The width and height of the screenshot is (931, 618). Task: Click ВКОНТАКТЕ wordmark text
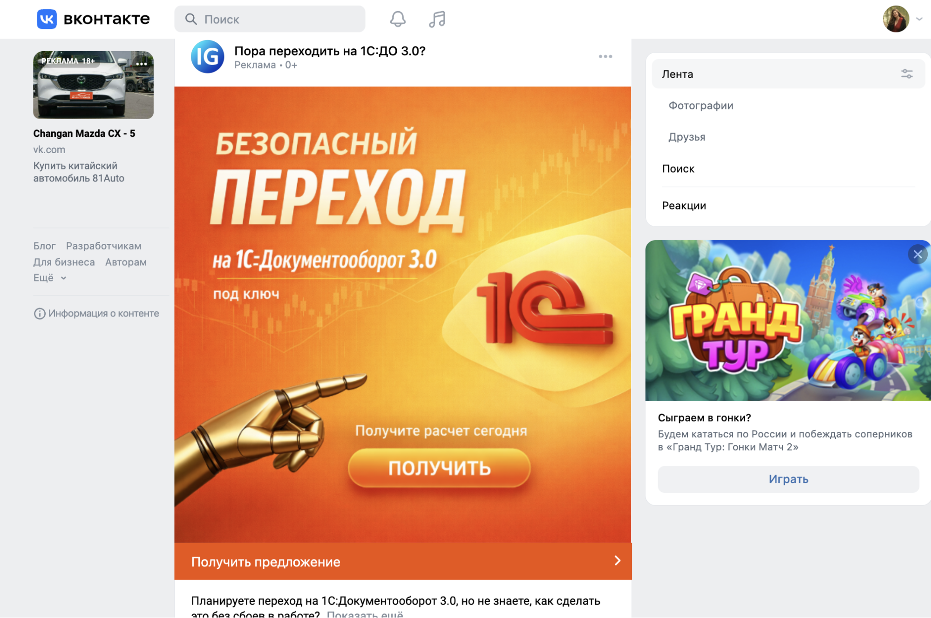click(x=107, y=19)
